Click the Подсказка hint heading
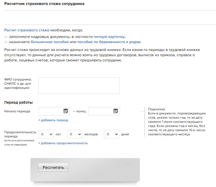Screen dimensions: 216x187 tap(156, 109)
